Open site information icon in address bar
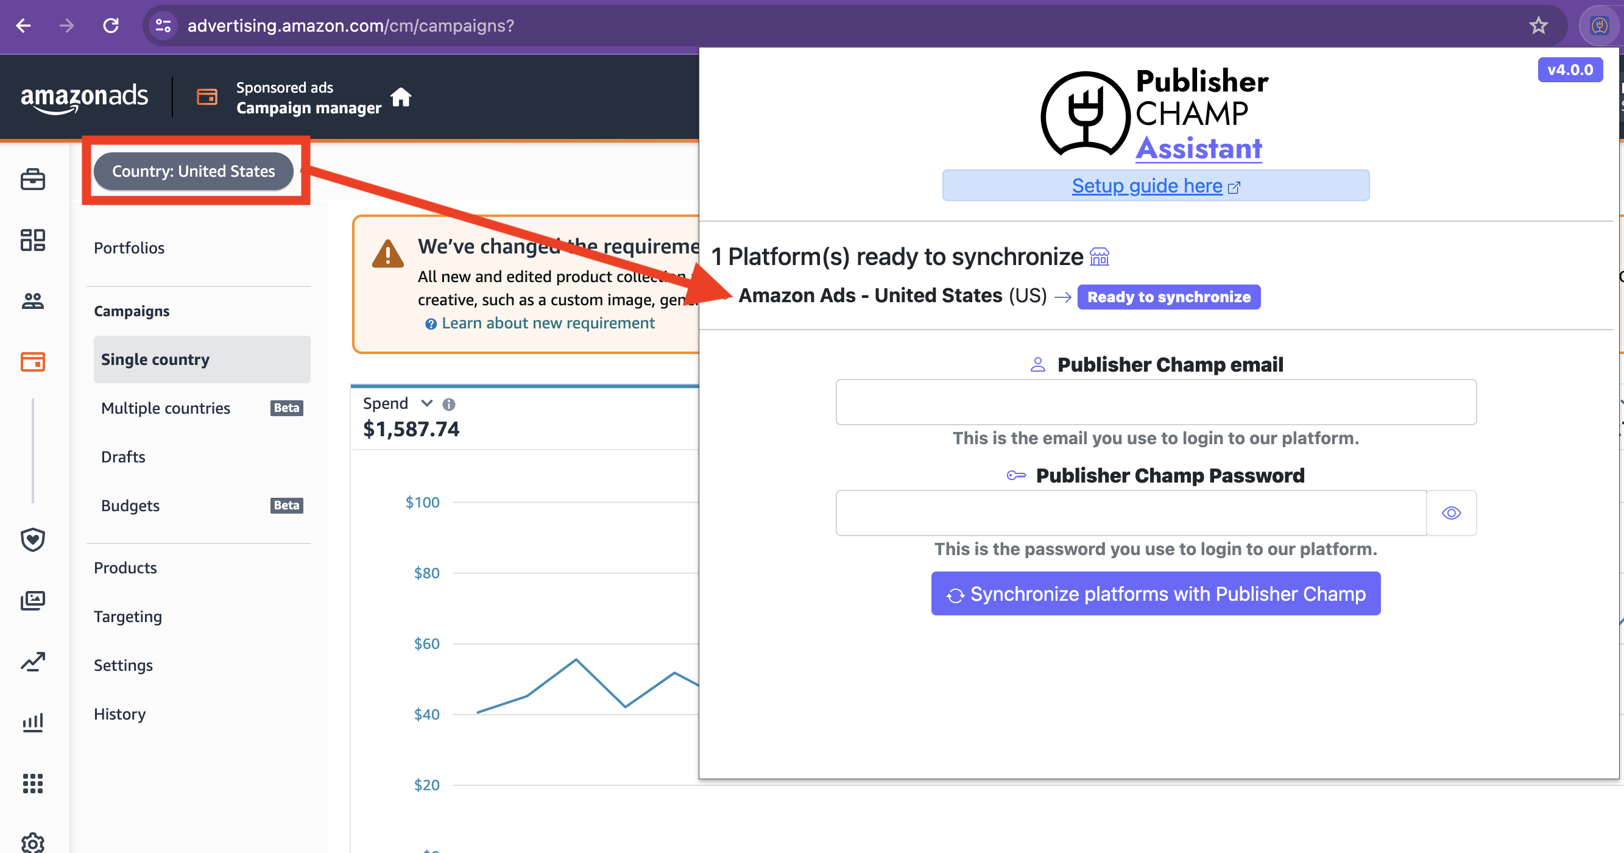This screenshot has width=1624, height=853. pos(163,26)
